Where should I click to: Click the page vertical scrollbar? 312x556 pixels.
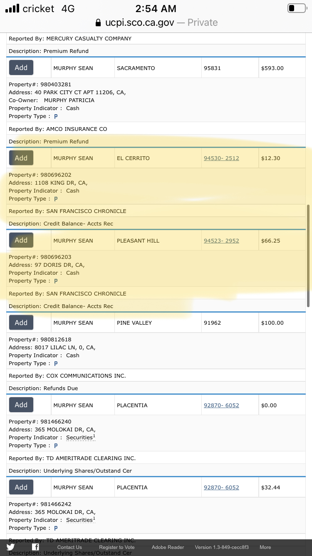coord(308,256)
